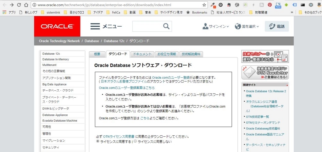Switch to the お役立ち情報 tab
The image size is (322, 152).
[x=167, y=54]
